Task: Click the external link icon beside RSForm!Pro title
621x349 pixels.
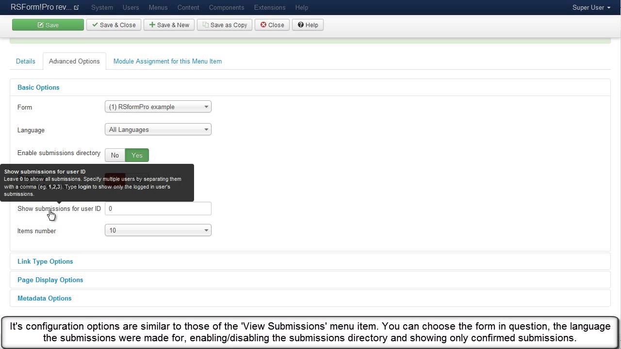Action: point(76,7)
